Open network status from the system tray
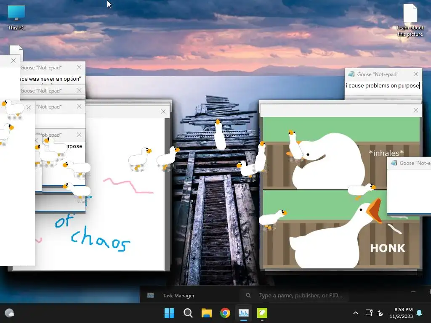431x323 pixels. click(x=369, y=313)
